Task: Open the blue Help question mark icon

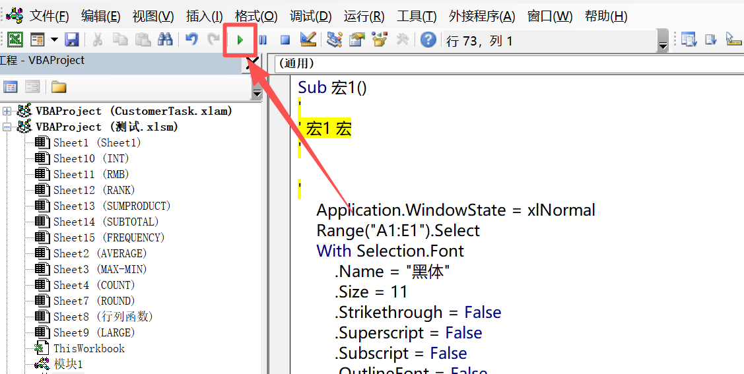Action: (428, 40)
